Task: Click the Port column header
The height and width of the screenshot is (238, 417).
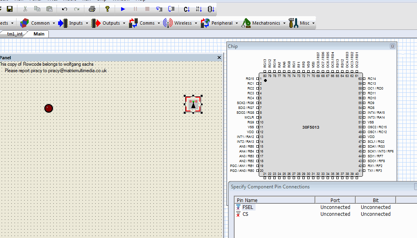Action: coord(335,200)
